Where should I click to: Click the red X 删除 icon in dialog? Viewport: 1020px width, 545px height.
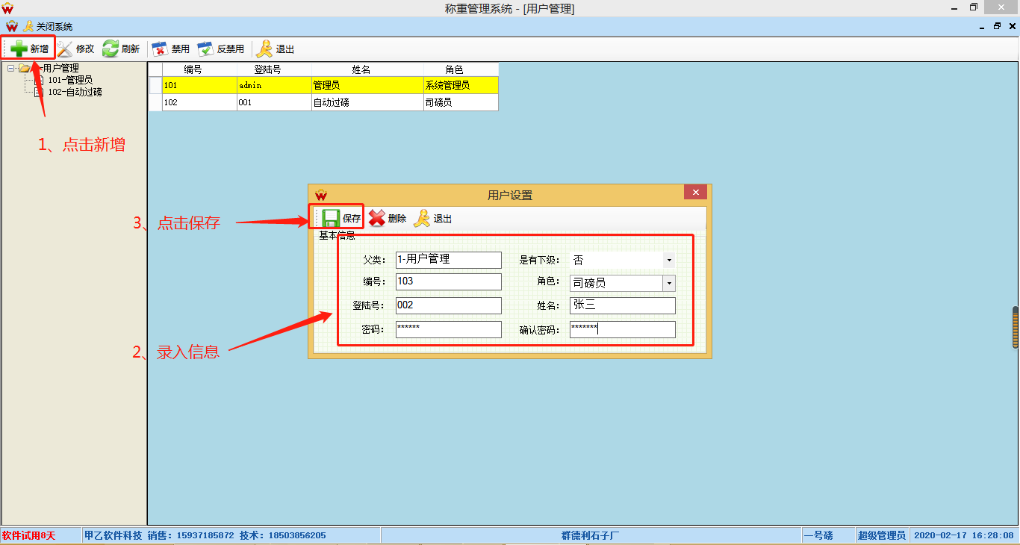coord(377,218)
